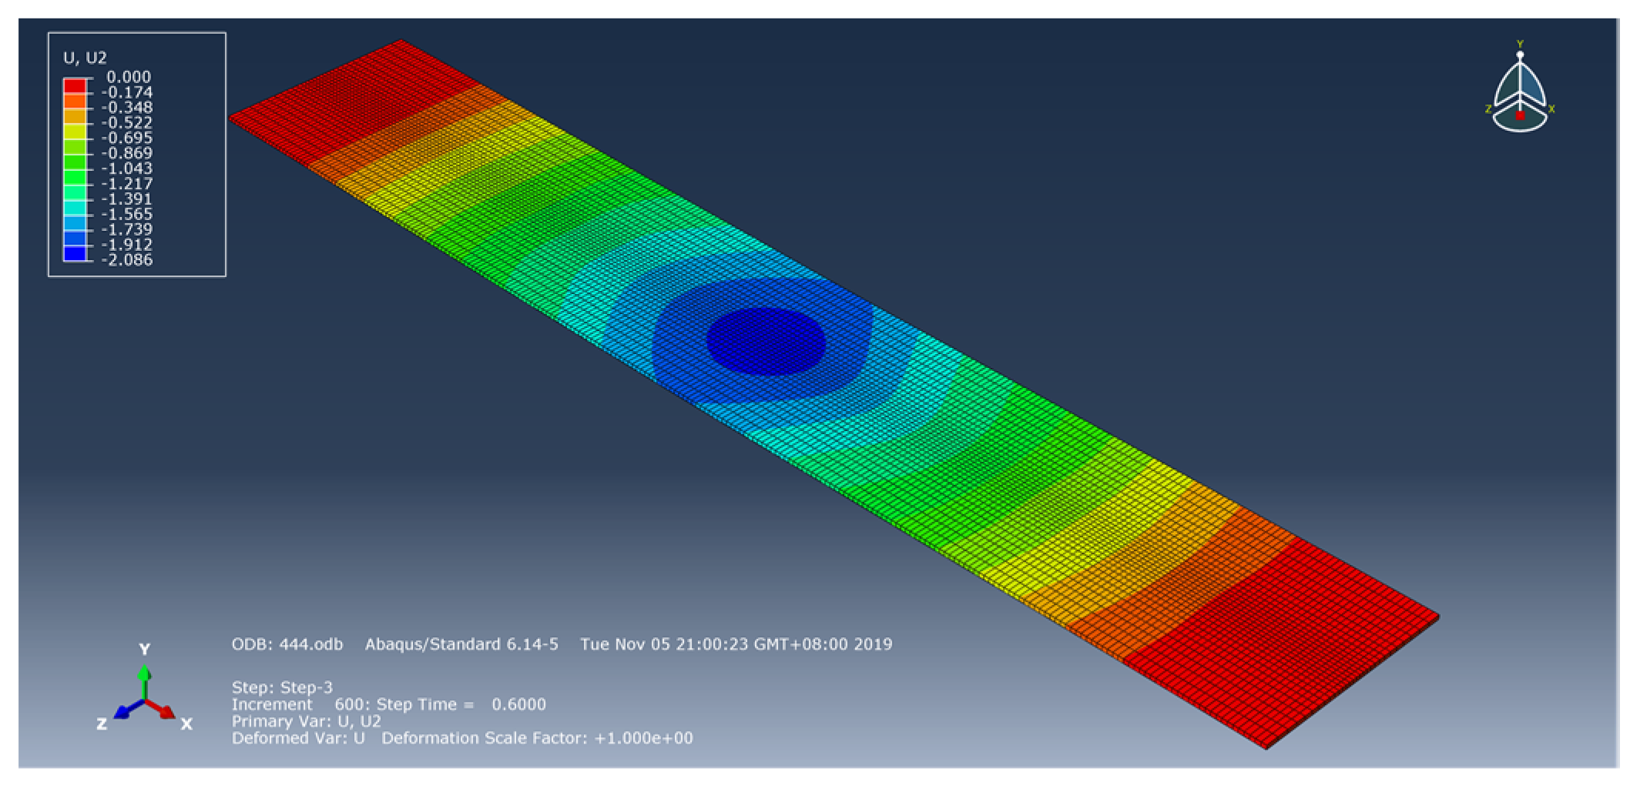Click the cyan legend swatch near -1.565

[75, 207]
